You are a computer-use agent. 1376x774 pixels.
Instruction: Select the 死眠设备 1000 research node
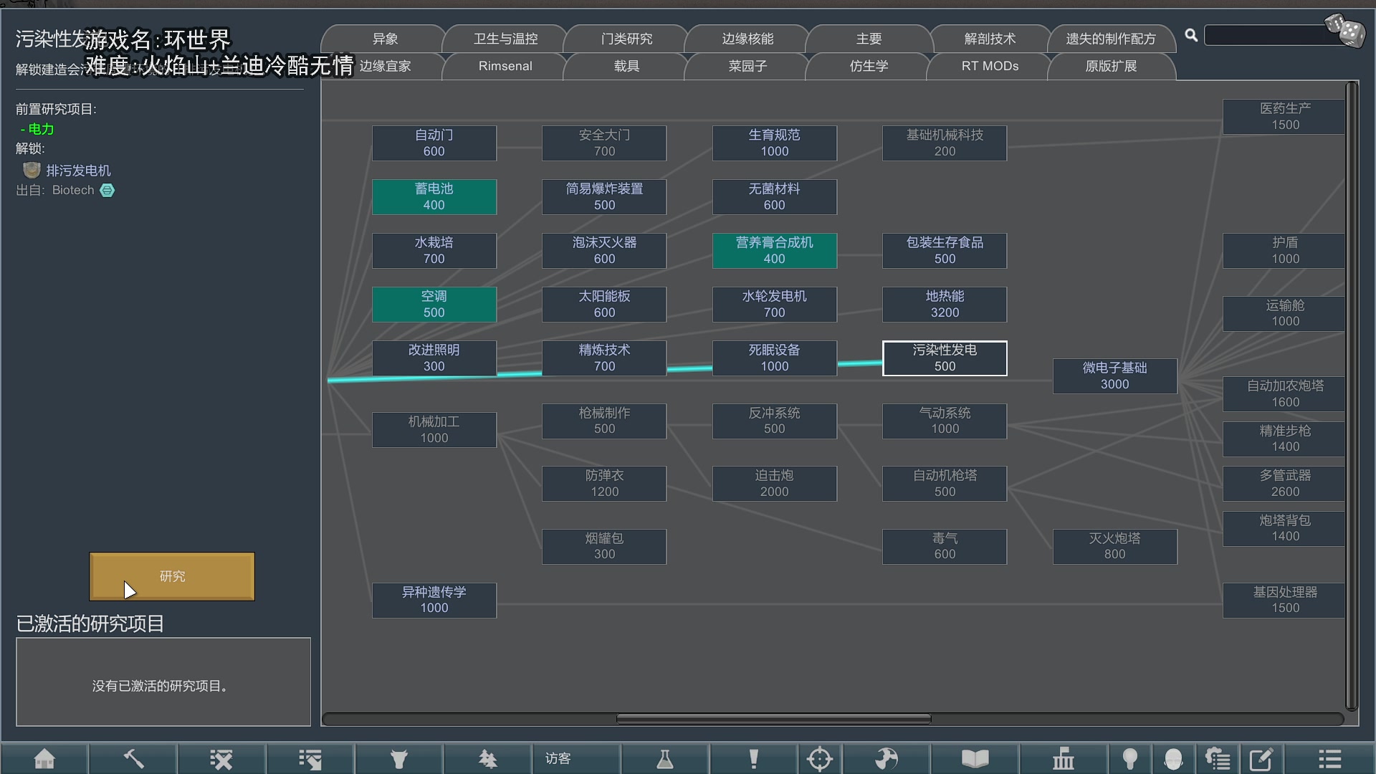(774, 358)
